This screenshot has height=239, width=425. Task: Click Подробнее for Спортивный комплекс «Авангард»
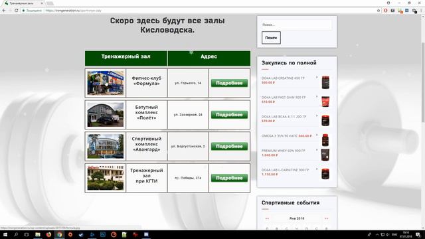pos(229,146)
